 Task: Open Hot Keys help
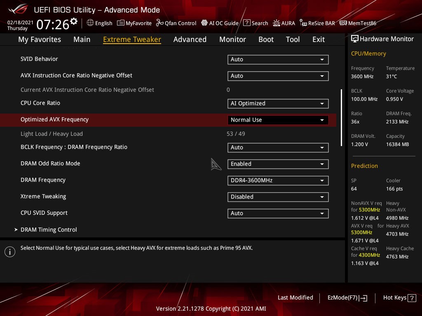(399, 298)
